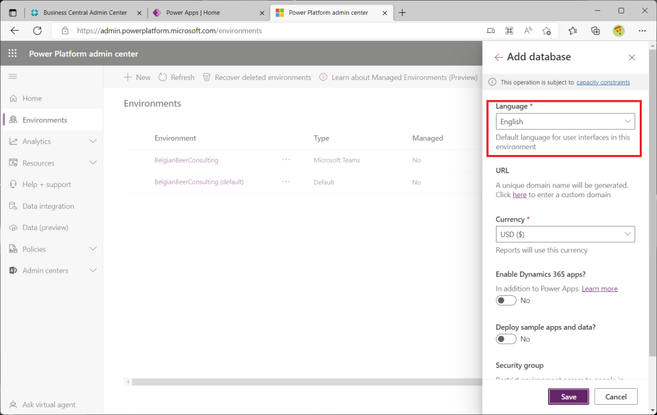
Task: Open the Learn more link
Action: [x=600, y=289]
